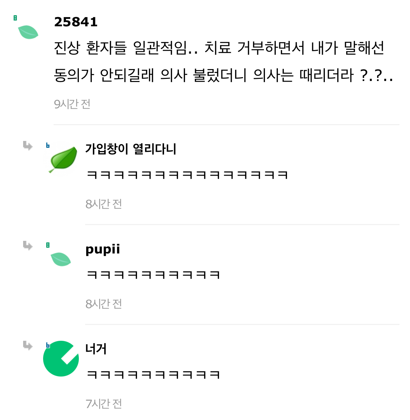The image size is (410, 420).
Task: Open the username link 가입창이 열리다니
Action: [x=131, y=149]
